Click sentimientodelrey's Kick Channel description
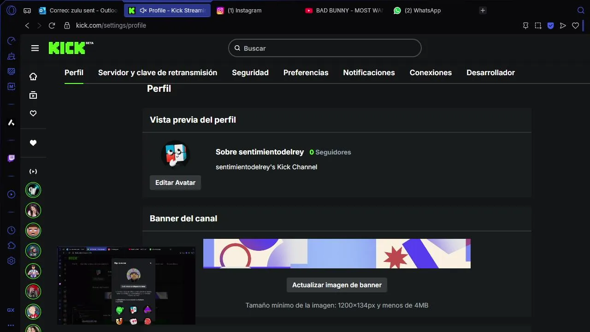The image size is (590, 332). pyautogui.click(x=266, y=167)
